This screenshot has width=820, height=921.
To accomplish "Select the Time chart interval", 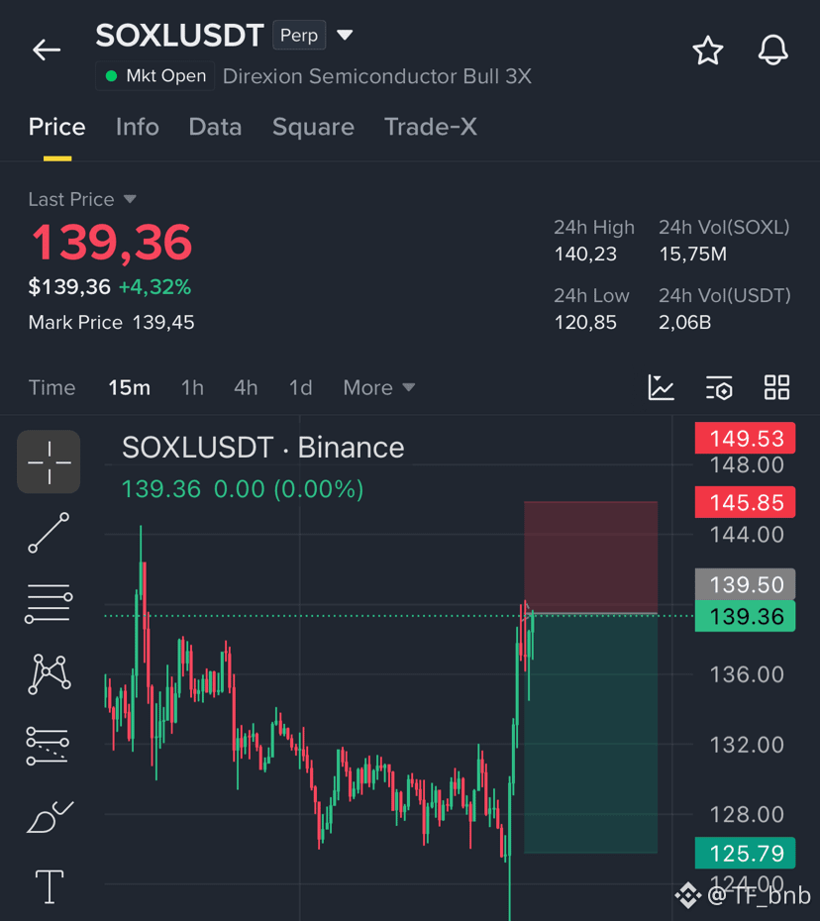I will tap(52, 387).
